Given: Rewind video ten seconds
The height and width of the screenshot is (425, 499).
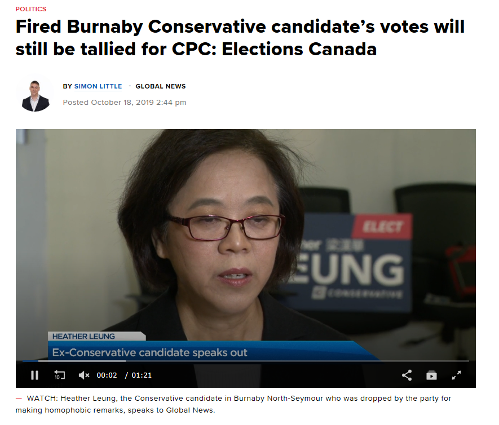Looking at the screenshot, I should pyautogui.click(x=60, y=375).
